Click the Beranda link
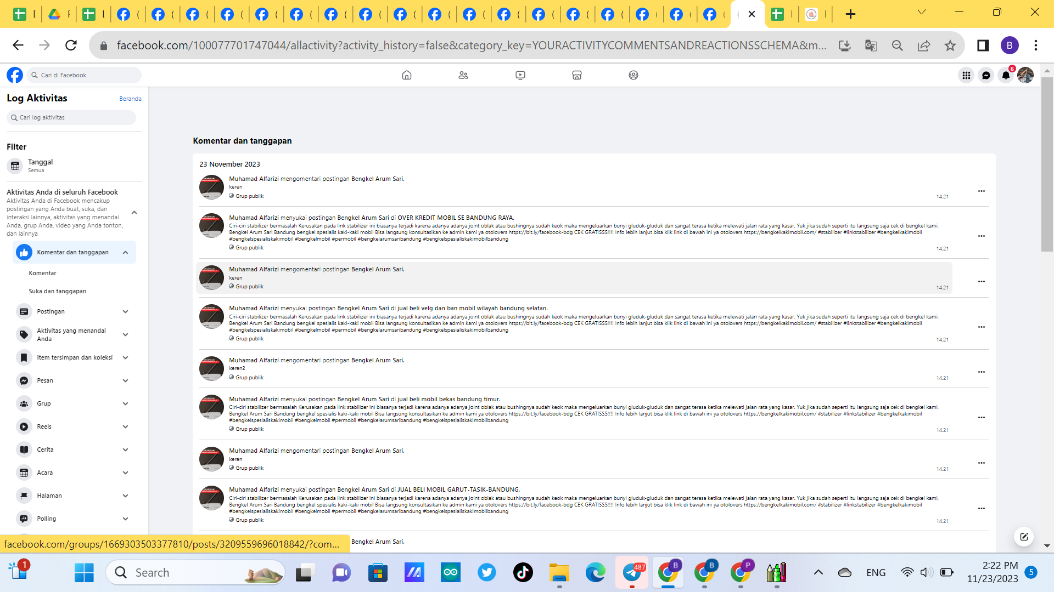The width and height of the screenshot is (1054, 592). coord(130,99)
